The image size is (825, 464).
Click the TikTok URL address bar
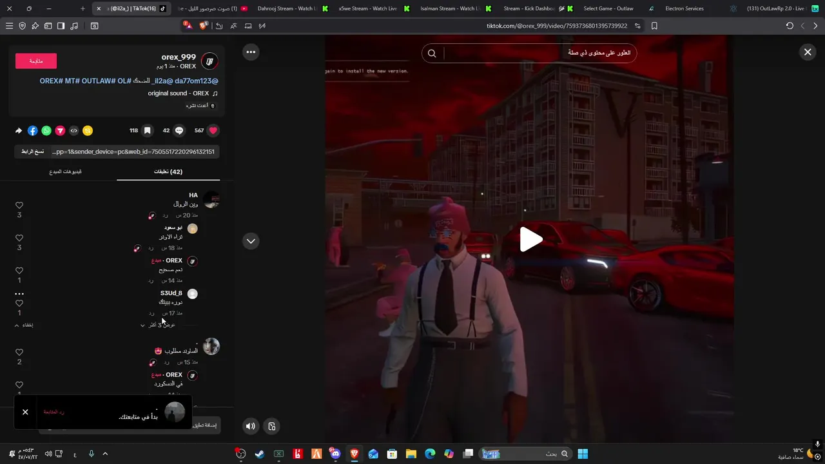point(557,26)
